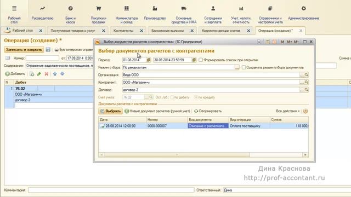Screen dimensions: 351x197
Task: Click the Номер input field
Action: (x=42, y=58)
